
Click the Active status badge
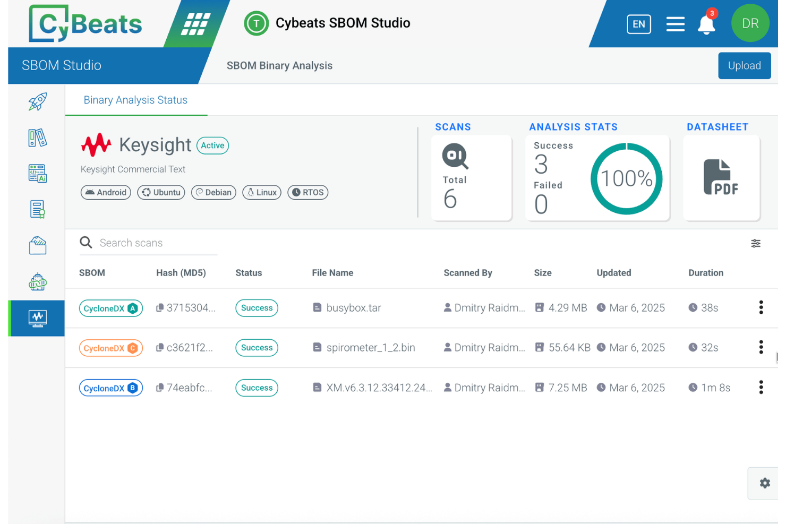coord(212,145)
